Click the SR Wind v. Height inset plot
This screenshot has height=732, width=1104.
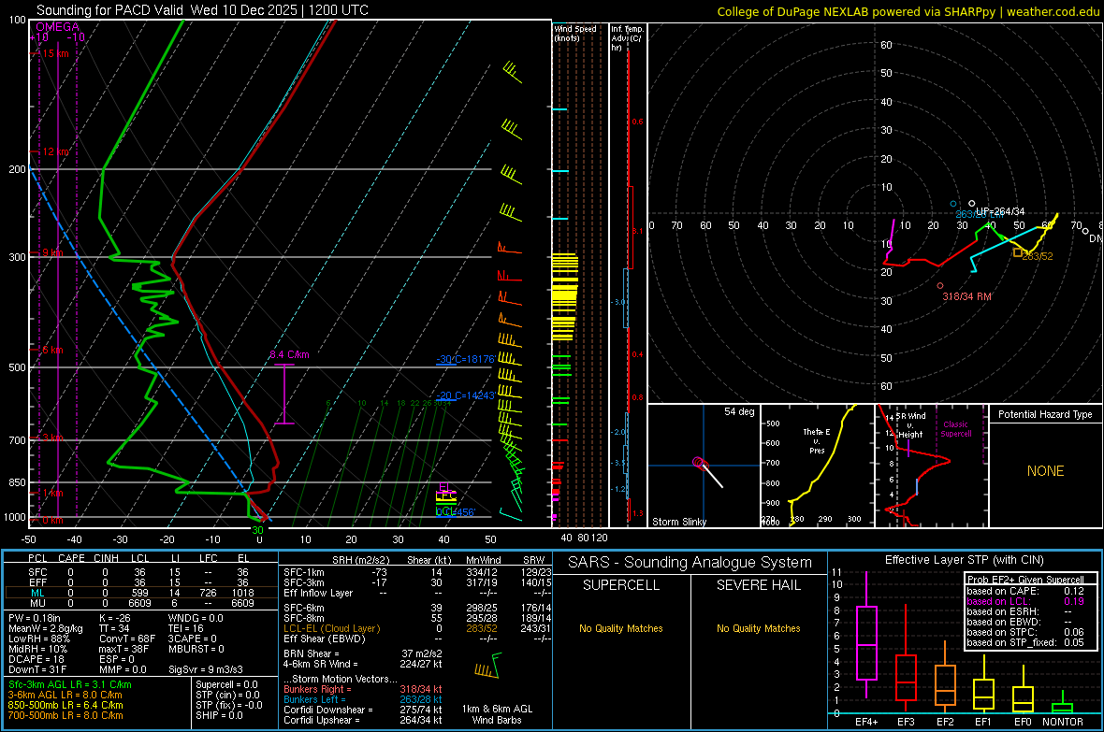[x=932, y=466]
